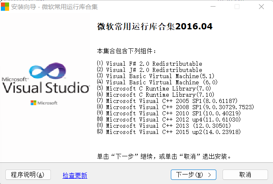Select the heading 微软常用运行库合集2016.04
The width and height of the screenshot is (273, 184).
click(x=155, y=26)
